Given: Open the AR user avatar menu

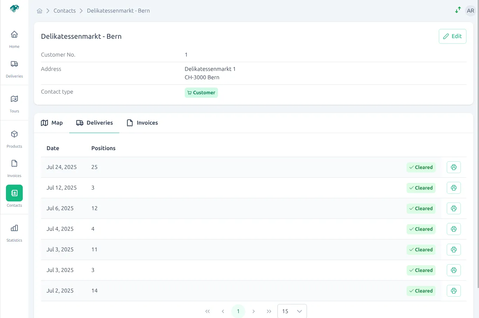Looking at the screenshot, I should [470, 10].
